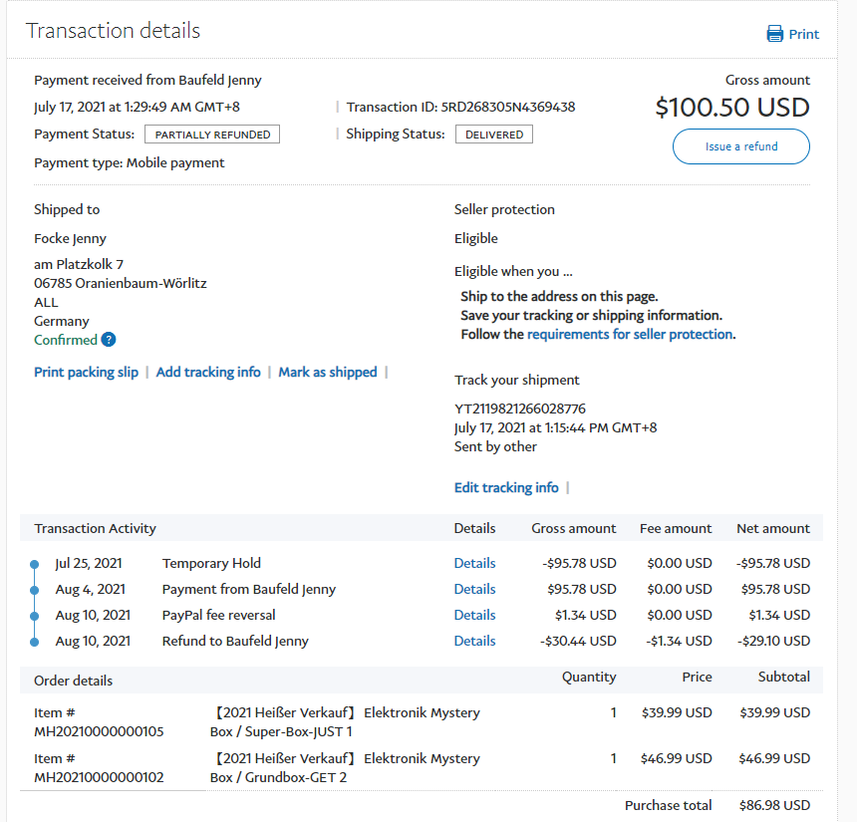Click item number MH20210000000105

pyautogui.click(x=99, y=731)
